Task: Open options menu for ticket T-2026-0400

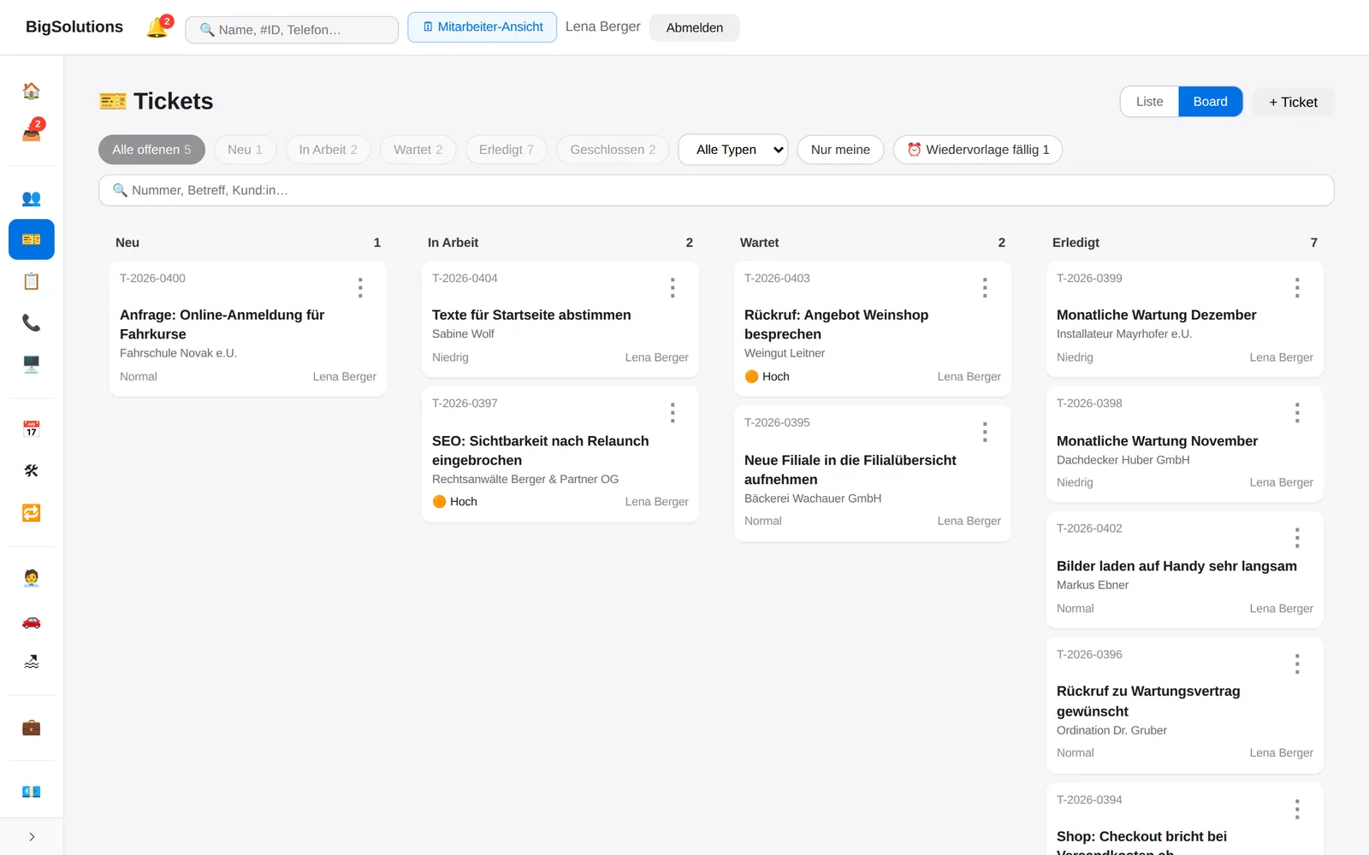Action: pyautogui.click(x=360, y=287)
